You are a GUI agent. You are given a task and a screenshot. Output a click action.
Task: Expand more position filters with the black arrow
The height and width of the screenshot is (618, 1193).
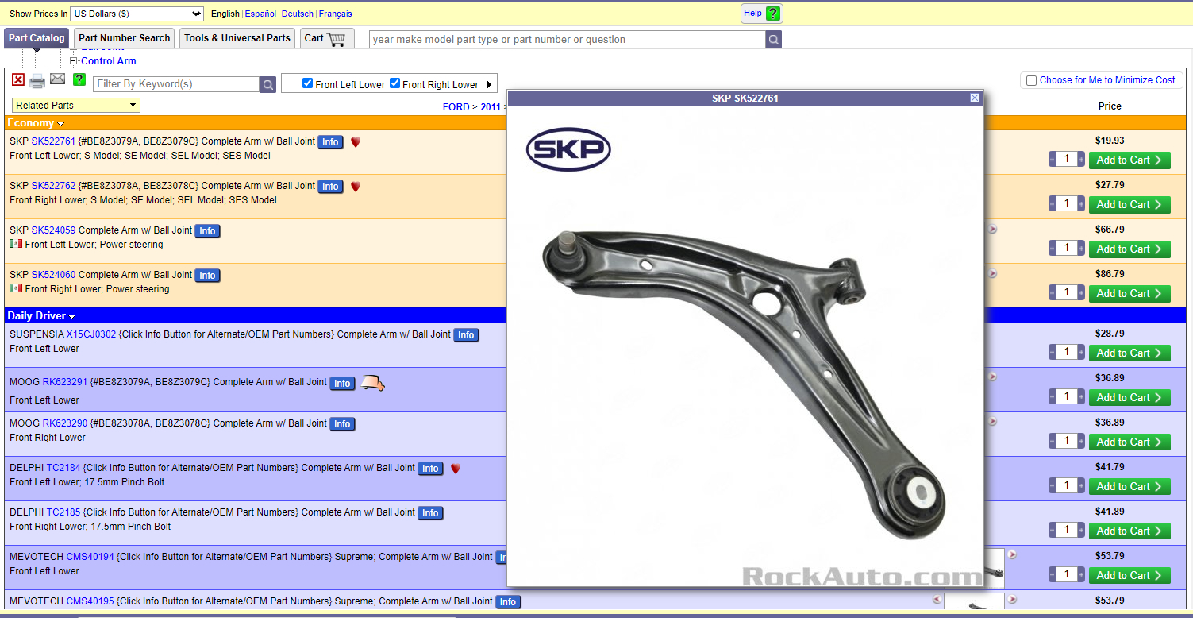pos(489,84)
